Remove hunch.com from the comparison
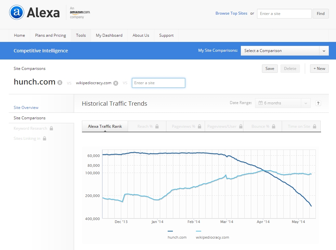The height and width of the screenshot is (250, 336). click(60, 83)
